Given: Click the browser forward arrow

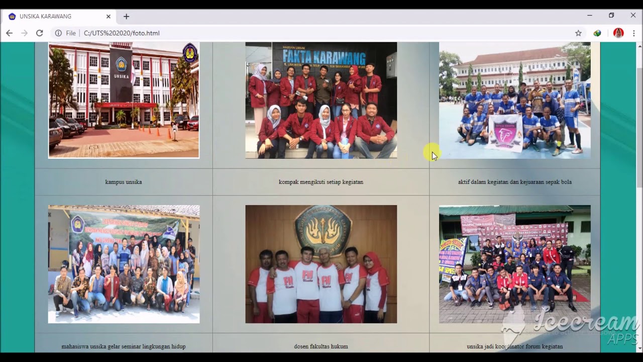Looking at the screenshot, I should pyautogui.click(x=24, y=33).
